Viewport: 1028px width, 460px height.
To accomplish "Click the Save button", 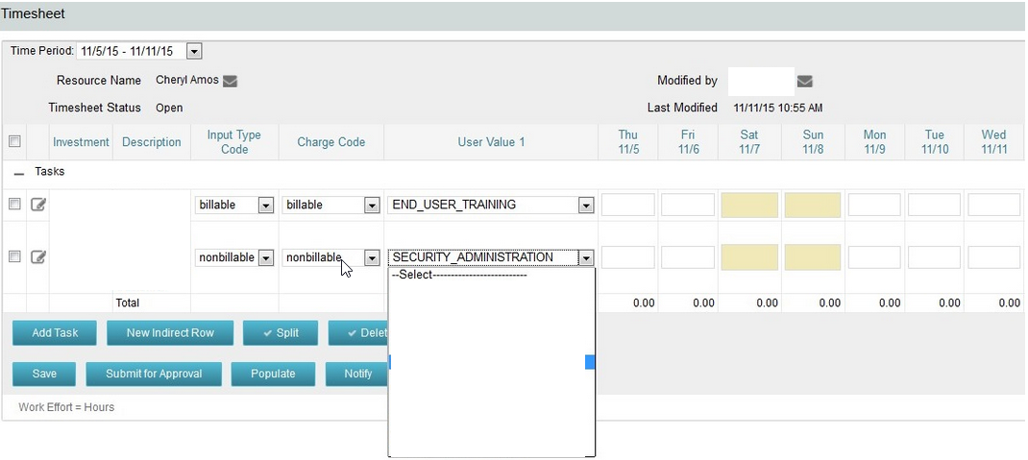I will point(44,374).
